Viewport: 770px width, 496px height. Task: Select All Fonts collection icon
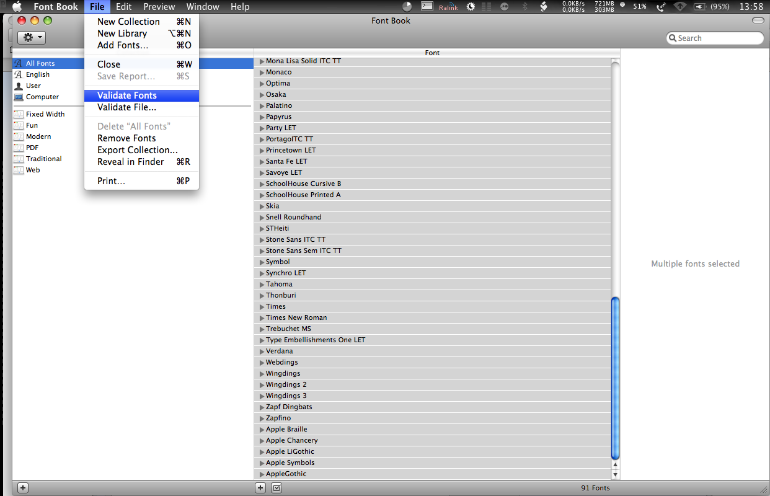click(x=18, y=63)
